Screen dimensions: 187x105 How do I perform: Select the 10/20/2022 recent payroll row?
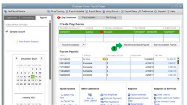(x=118, y=75)
